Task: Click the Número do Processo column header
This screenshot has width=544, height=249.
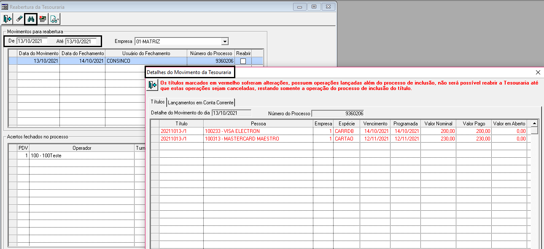Action: [x=211, y=53]
